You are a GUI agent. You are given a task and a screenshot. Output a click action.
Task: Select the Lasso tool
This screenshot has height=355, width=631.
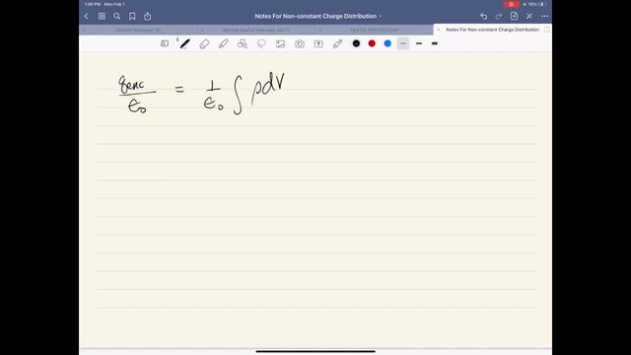(261, 43)
